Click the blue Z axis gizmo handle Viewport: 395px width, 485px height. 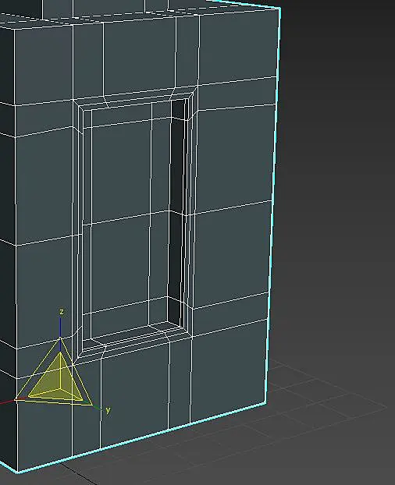pos(60,327)
